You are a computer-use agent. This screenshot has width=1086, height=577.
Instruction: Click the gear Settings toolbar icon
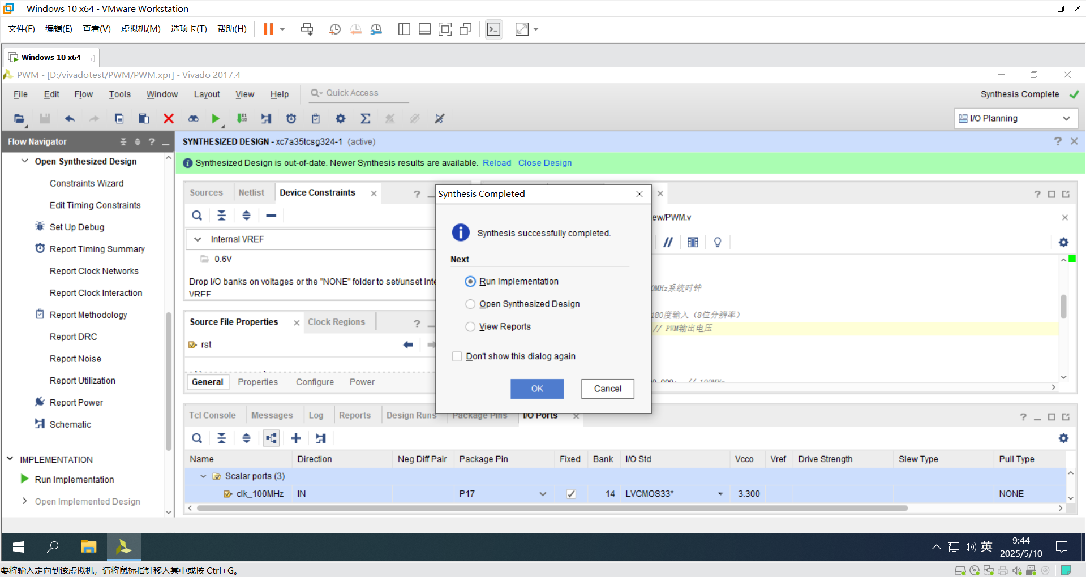340,119
